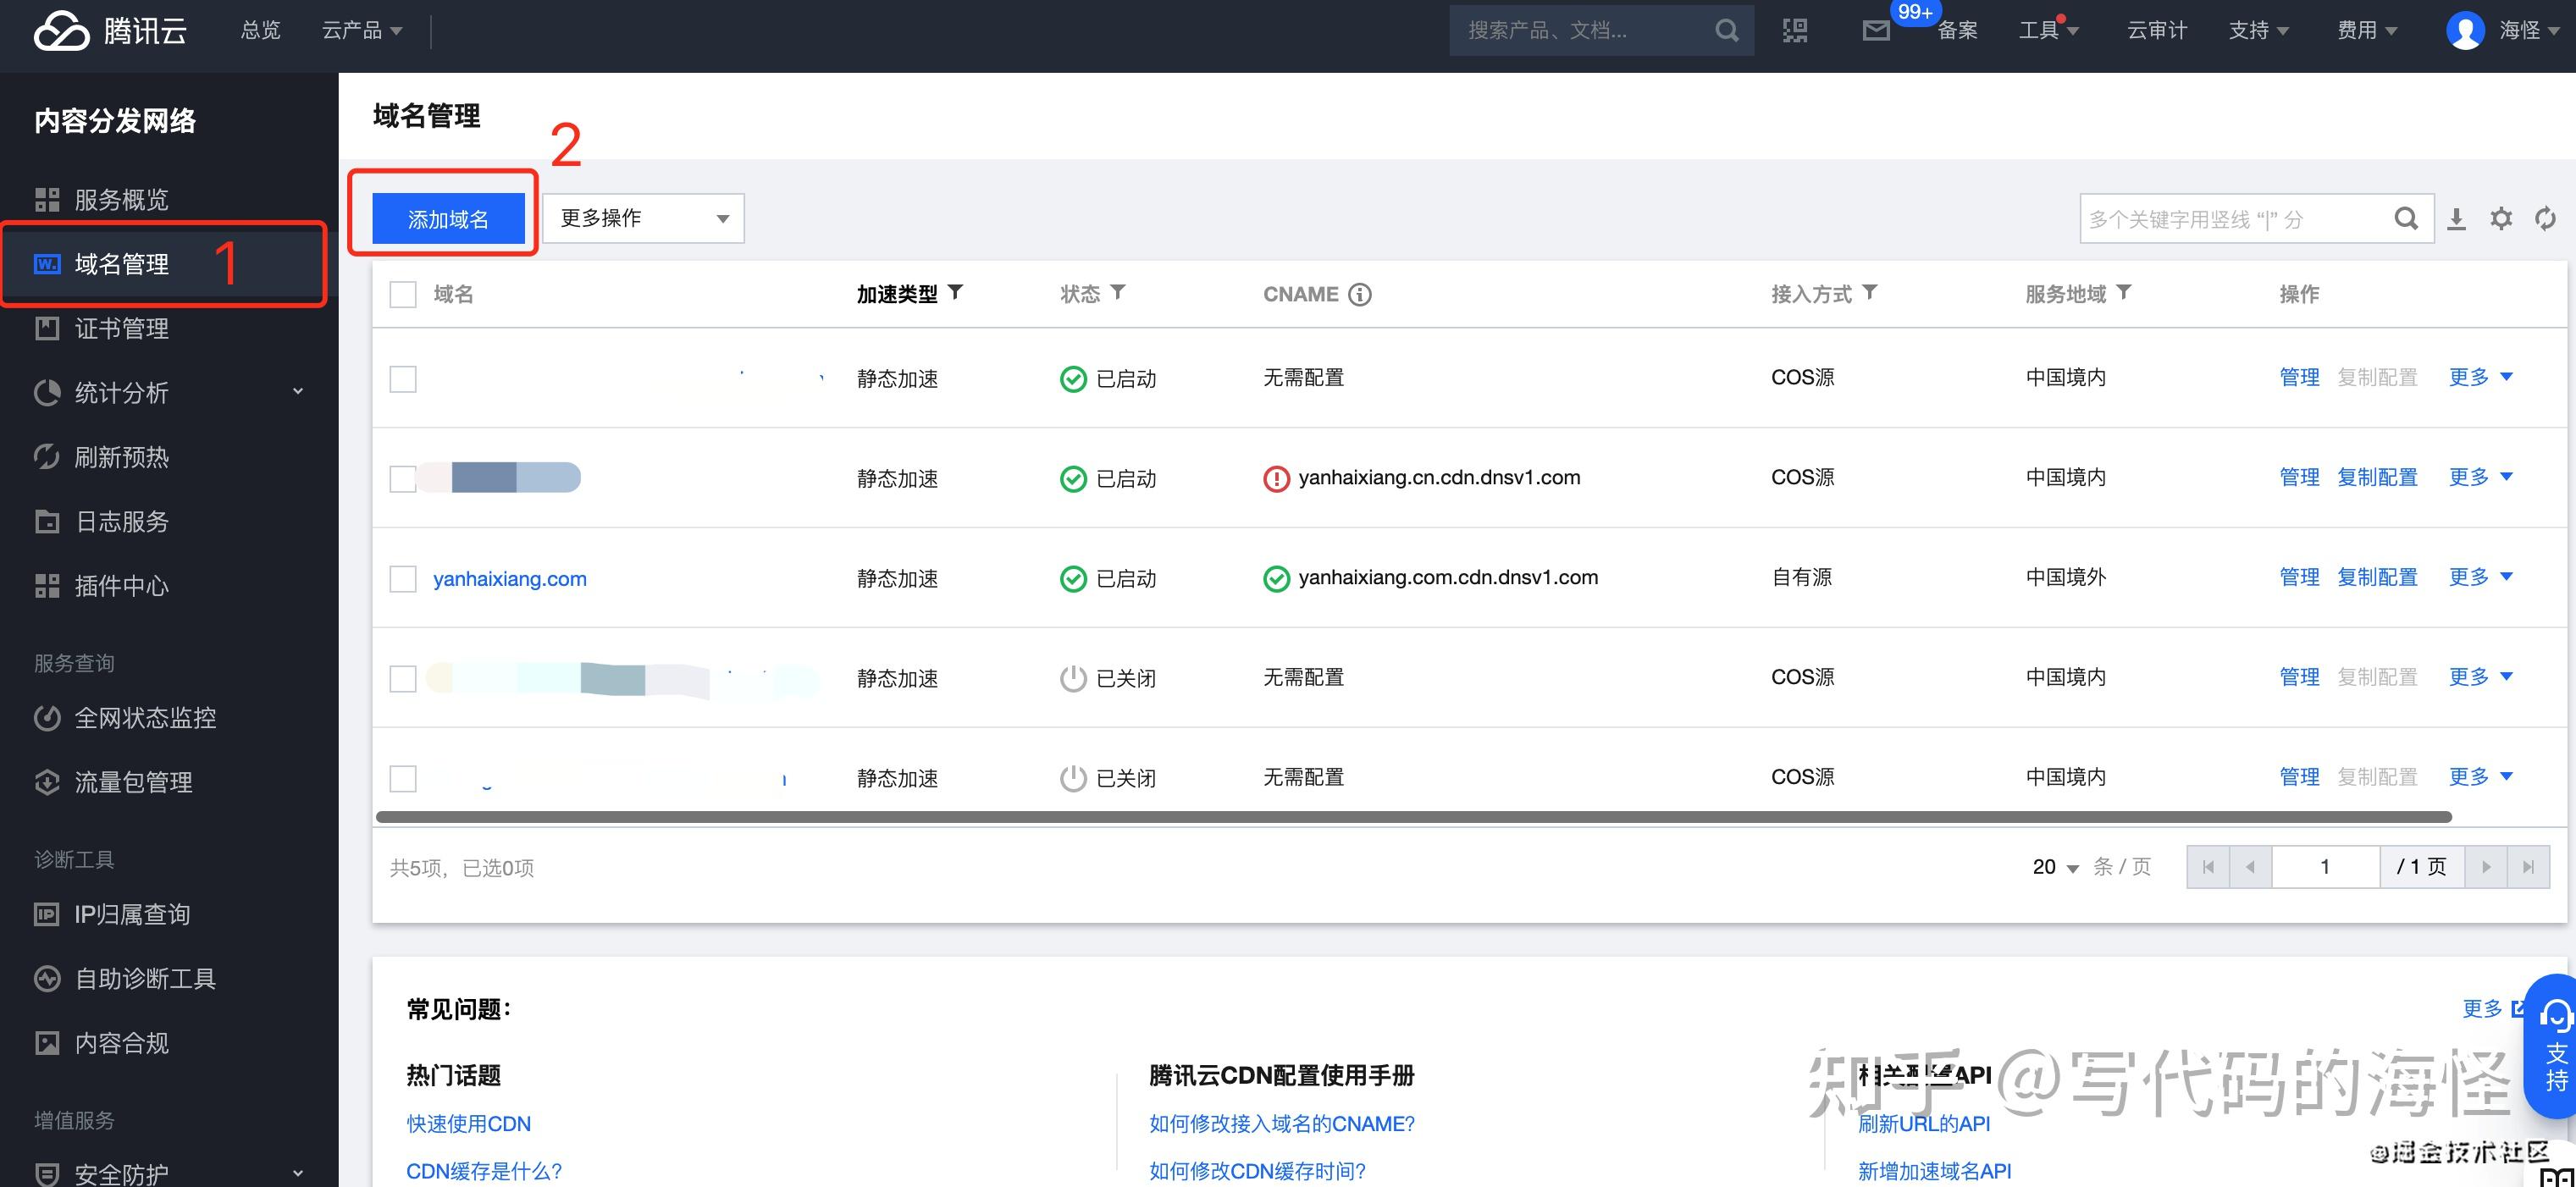The image size is (2576, 1187).
Task: Select 域名管理 in the sidebar
Action: [x=122, y=264]
